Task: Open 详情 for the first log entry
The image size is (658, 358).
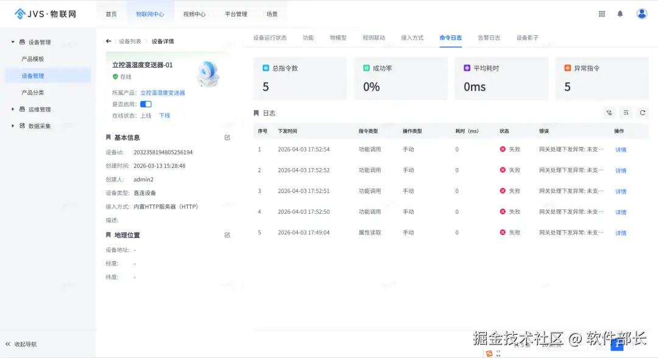Action: click(620, 150)
